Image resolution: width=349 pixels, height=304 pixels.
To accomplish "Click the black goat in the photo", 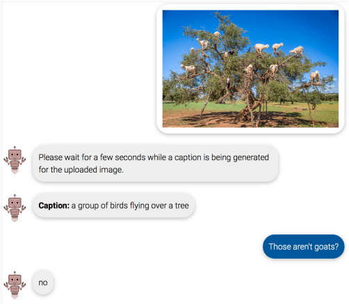I will pyautogui.click(x=231, y=53).
